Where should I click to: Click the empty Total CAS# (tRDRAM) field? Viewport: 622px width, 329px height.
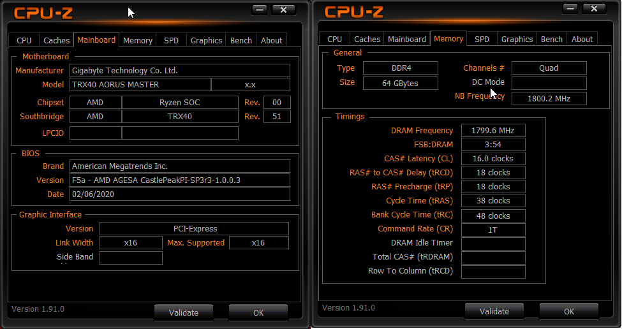[x=493, y=258]
